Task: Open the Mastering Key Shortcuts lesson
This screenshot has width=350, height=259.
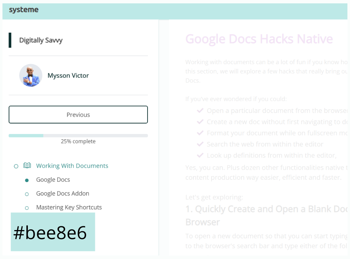Action: [x=69, y=207]
